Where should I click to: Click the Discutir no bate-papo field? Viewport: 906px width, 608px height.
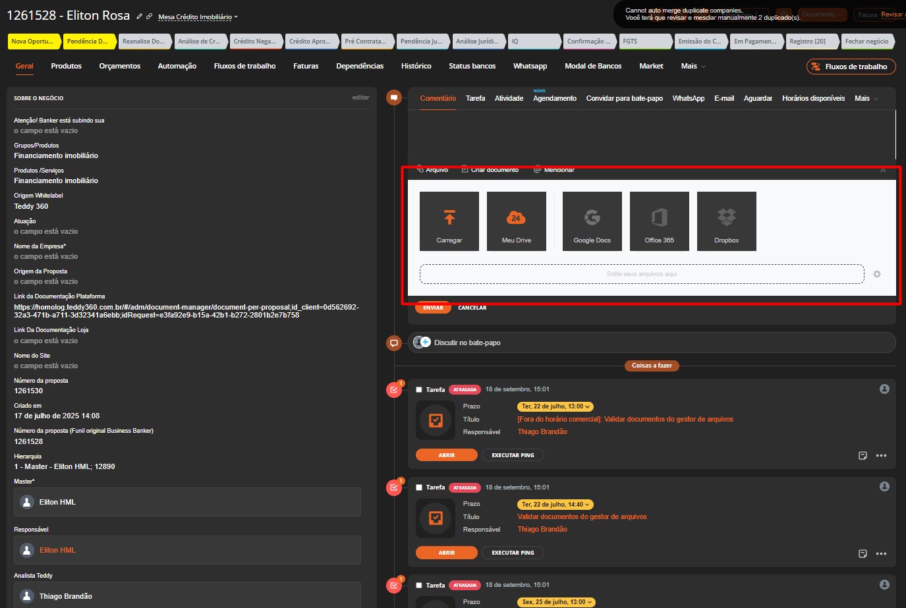coord(467,343)
